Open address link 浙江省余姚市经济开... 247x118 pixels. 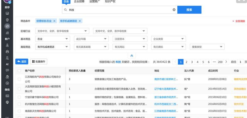tap(166, 97)
